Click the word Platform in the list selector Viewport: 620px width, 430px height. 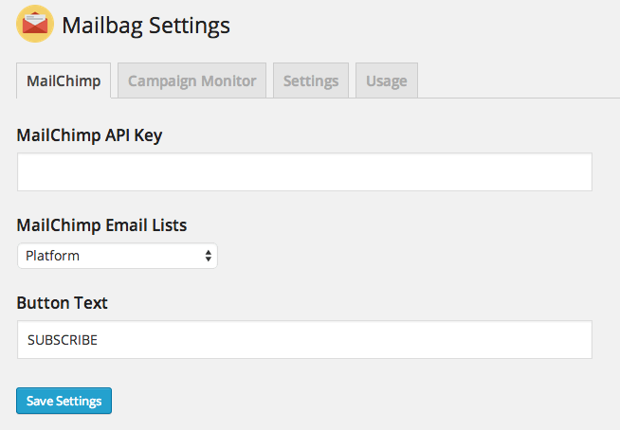(x=53, y=256)
